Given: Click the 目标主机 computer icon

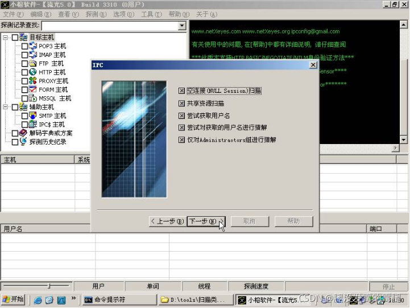Looking at the screenshot, I should click(x=23, y=38).
